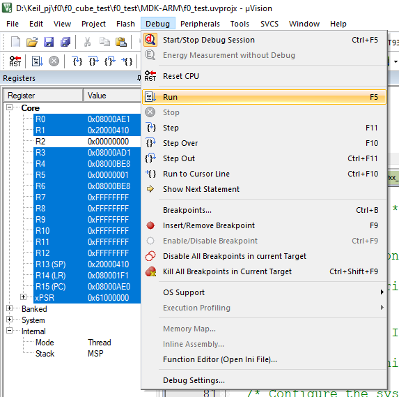The image size is (399, 397).
Task: Click the Stack MSP row
Action: (x=70, y=354)
